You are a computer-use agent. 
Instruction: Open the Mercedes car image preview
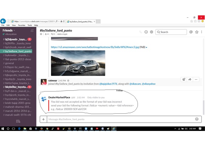78,63
